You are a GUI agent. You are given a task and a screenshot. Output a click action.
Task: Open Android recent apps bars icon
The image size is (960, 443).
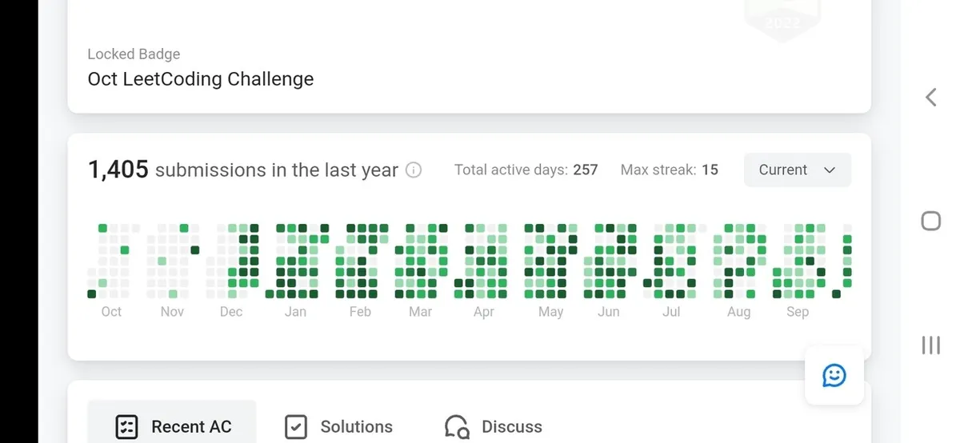[x=930, y=345]
